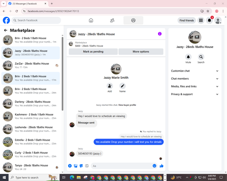Screen dimensions: 227x181
Task: Open Chrome three-dot menu
Action: 223,11
